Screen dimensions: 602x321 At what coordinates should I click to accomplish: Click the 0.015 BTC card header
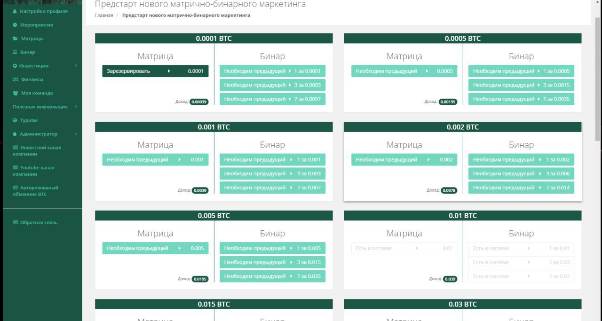click(x=214, y=304)
